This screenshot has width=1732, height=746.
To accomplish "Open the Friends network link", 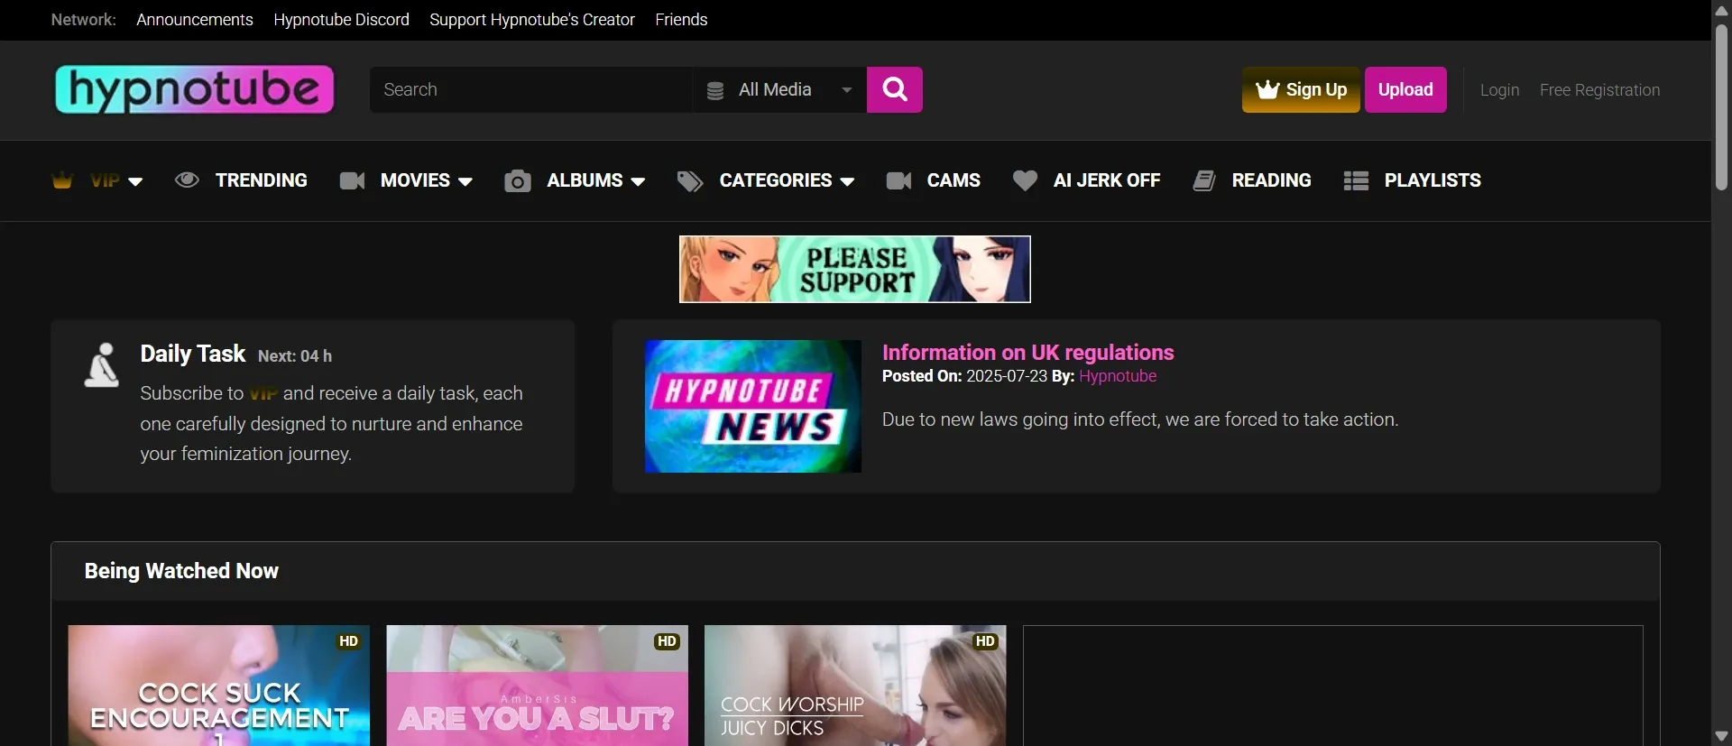I will pyautogui.click(x=681, y=20).
